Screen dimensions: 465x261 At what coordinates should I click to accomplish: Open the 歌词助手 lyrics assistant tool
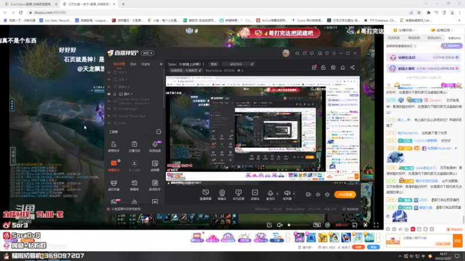tap(155, 185)
